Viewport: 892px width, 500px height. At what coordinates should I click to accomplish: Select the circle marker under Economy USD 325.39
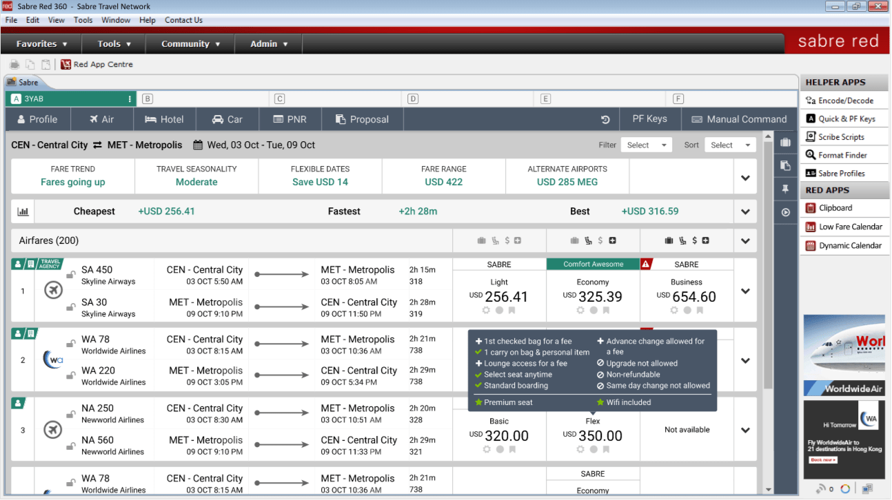pyautogui.click(x=593, y=310)
